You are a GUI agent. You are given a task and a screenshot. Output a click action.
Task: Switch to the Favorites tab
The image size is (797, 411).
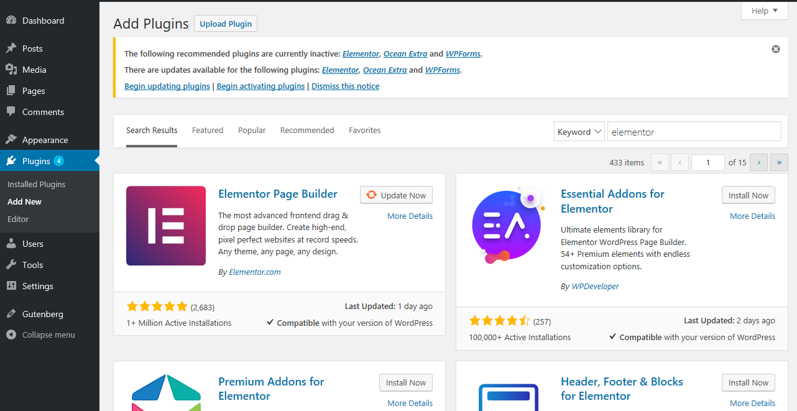[x=365, y=131]
